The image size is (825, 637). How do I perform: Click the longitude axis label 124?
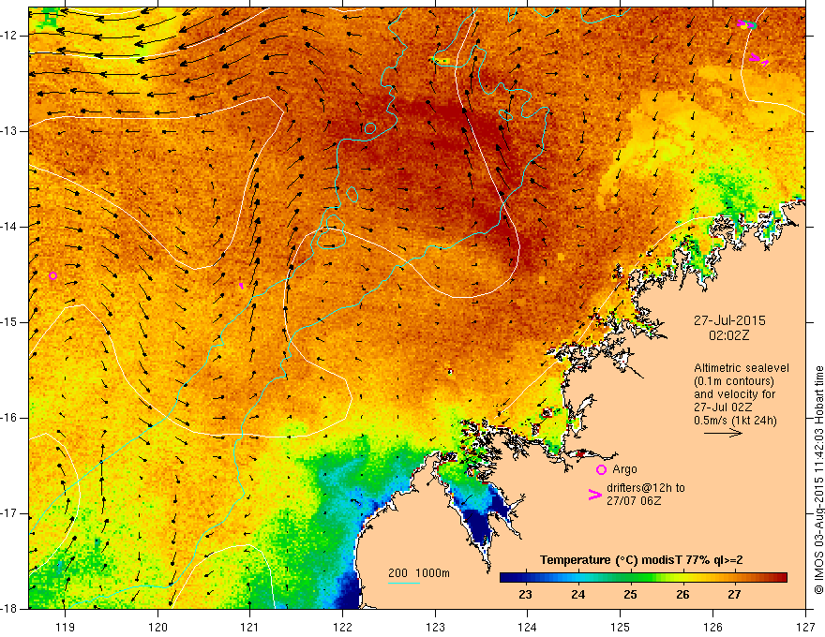coord(528,627)
